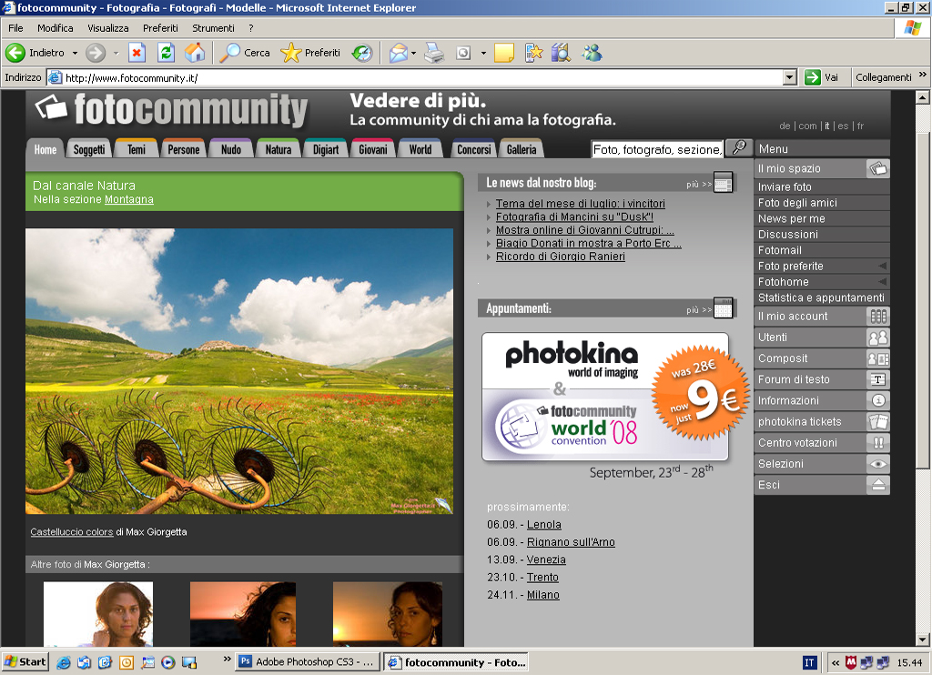Click the icon beside Composit

[x=878, y=358]
